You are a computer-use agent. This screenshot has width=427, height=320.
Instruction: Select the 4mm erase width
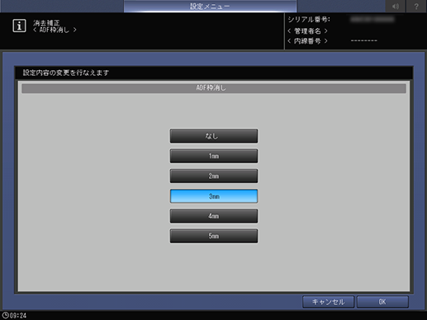(214, 216)
